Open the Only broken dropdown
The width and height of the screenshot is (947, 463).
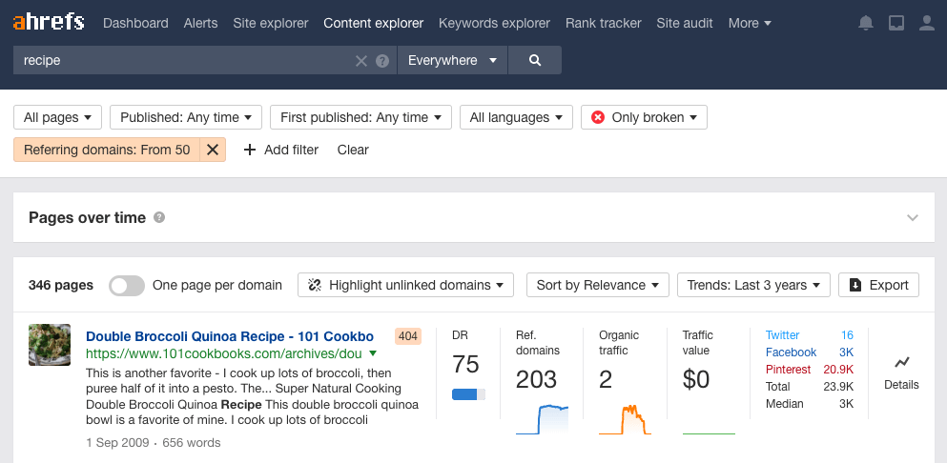tap(644, 117)
